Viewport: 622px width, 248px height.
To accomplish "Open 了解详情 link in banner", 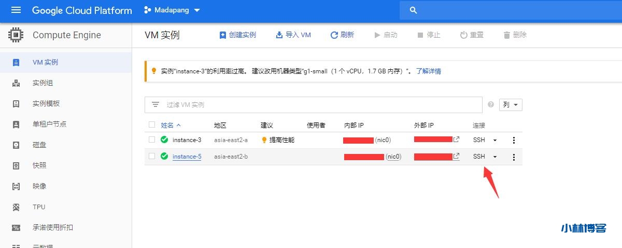I will pyautogui.click(x=428, y=71).
